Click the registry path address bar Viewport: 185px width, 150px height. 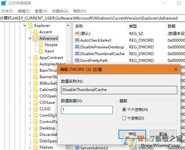point(92,18)
